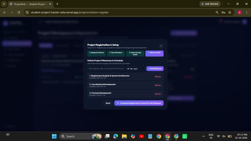Show hidden system tray icons
The width and height of the screenshot is (251, 141).
tap(203, 136)
